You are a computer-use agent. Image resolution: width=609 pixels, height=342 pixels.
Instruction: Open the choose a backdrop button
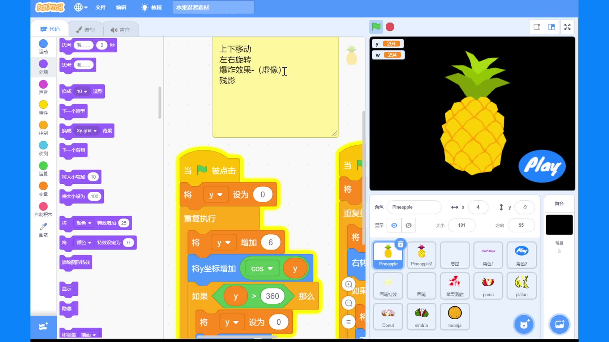[560, 324]
